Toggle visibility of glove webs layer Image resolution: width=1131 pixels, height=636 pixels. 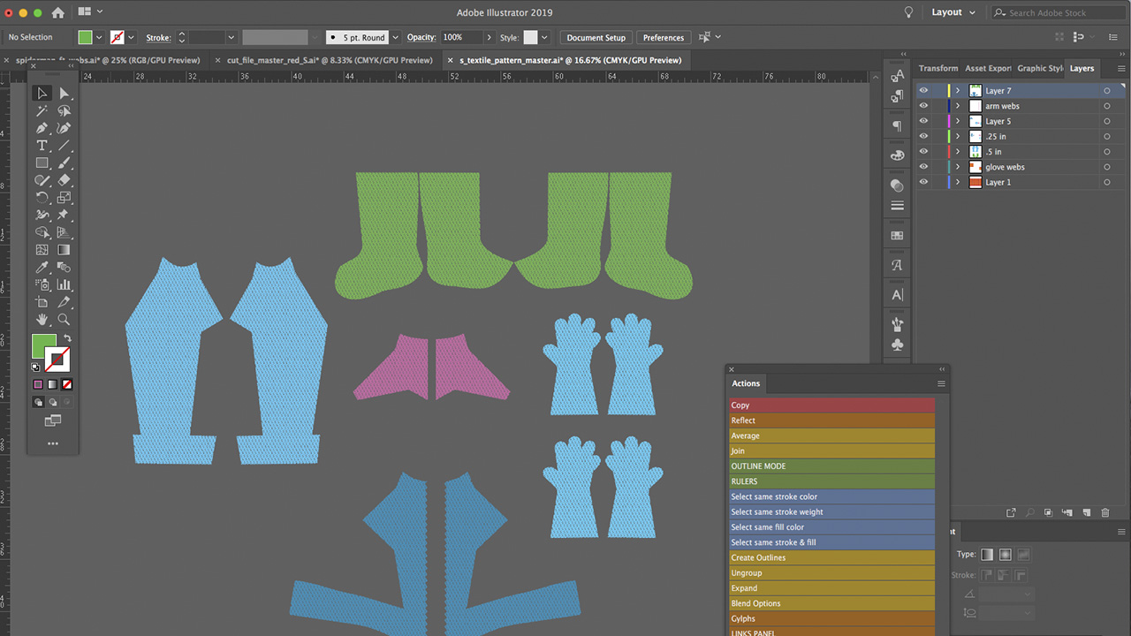point(923,167)
